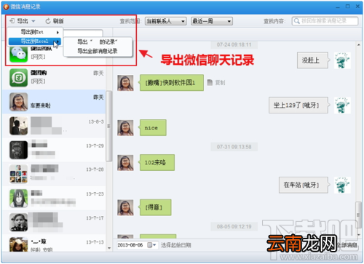Select the contact dated 13-7-29
Image resolution: width=364 pixels, height=264 pixels.
point(55,150)
